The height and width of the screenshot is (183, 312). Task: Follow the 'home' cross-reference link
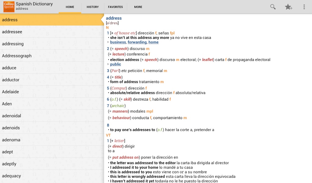pyautogui.click(x=153, y=42)
